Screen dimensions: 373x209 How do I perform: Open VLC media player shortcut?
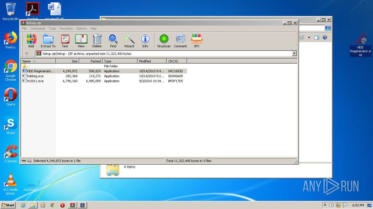click(10, 184)
